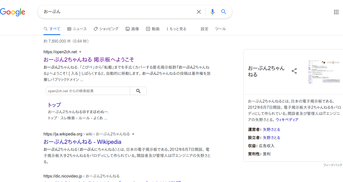The width and height of the screenshot is (343, 182).
Task: Open the トップ sitelink
Action: tap(54, 105)
